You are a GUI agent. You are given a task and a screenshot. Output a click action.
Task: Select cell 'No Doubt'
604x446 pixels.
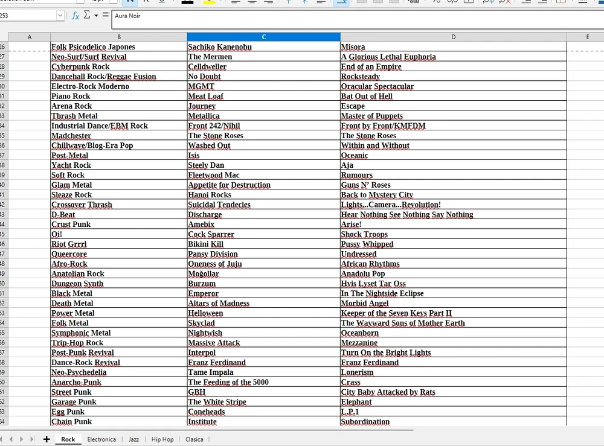point(263,76)
